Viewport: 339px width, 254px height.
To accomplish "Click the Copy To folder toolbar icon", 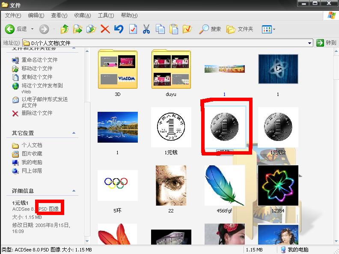I will pyautogui.click(x=91, y=29).
